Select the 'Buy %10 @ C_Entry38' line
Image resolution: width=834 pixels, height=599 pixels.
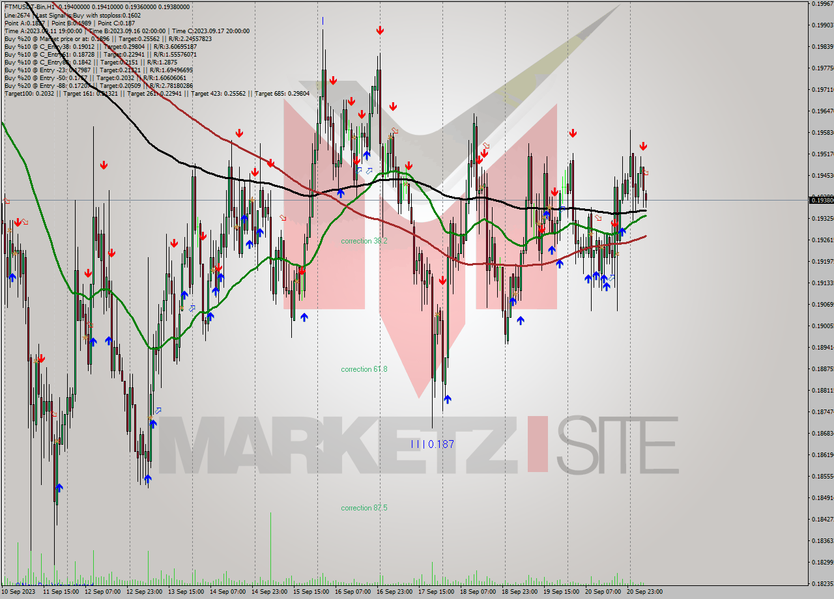(100, 46)
